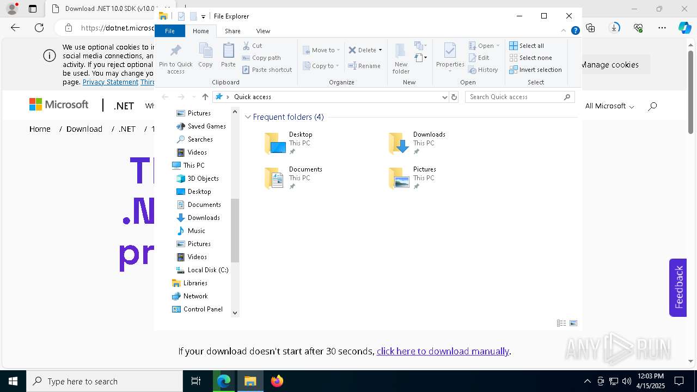Open the File menu tab
This screenshot has width=697, height=392.
click(170, 31)
